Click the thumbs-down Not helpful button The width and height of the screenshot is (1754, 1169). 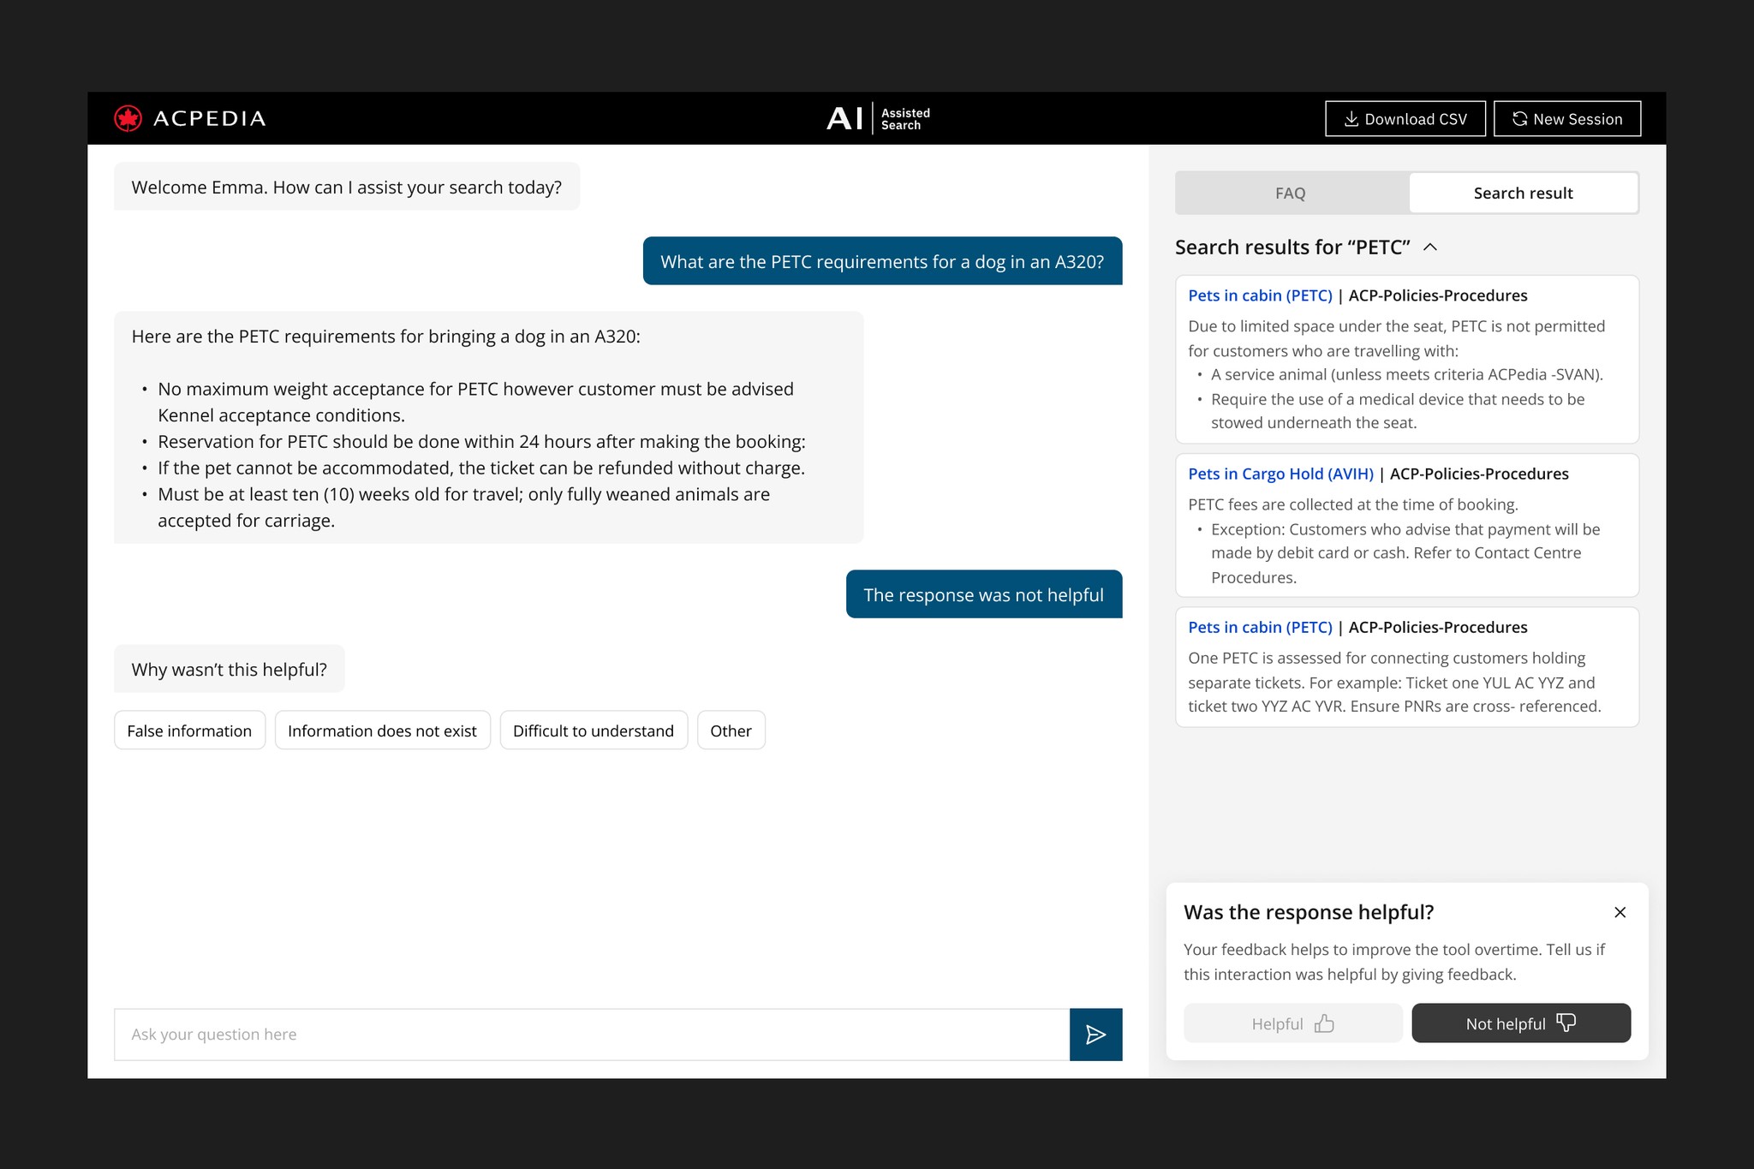(1520, 1023)
